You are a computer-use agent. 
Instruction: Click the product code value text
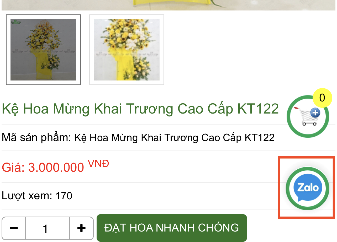pos(175,137)
